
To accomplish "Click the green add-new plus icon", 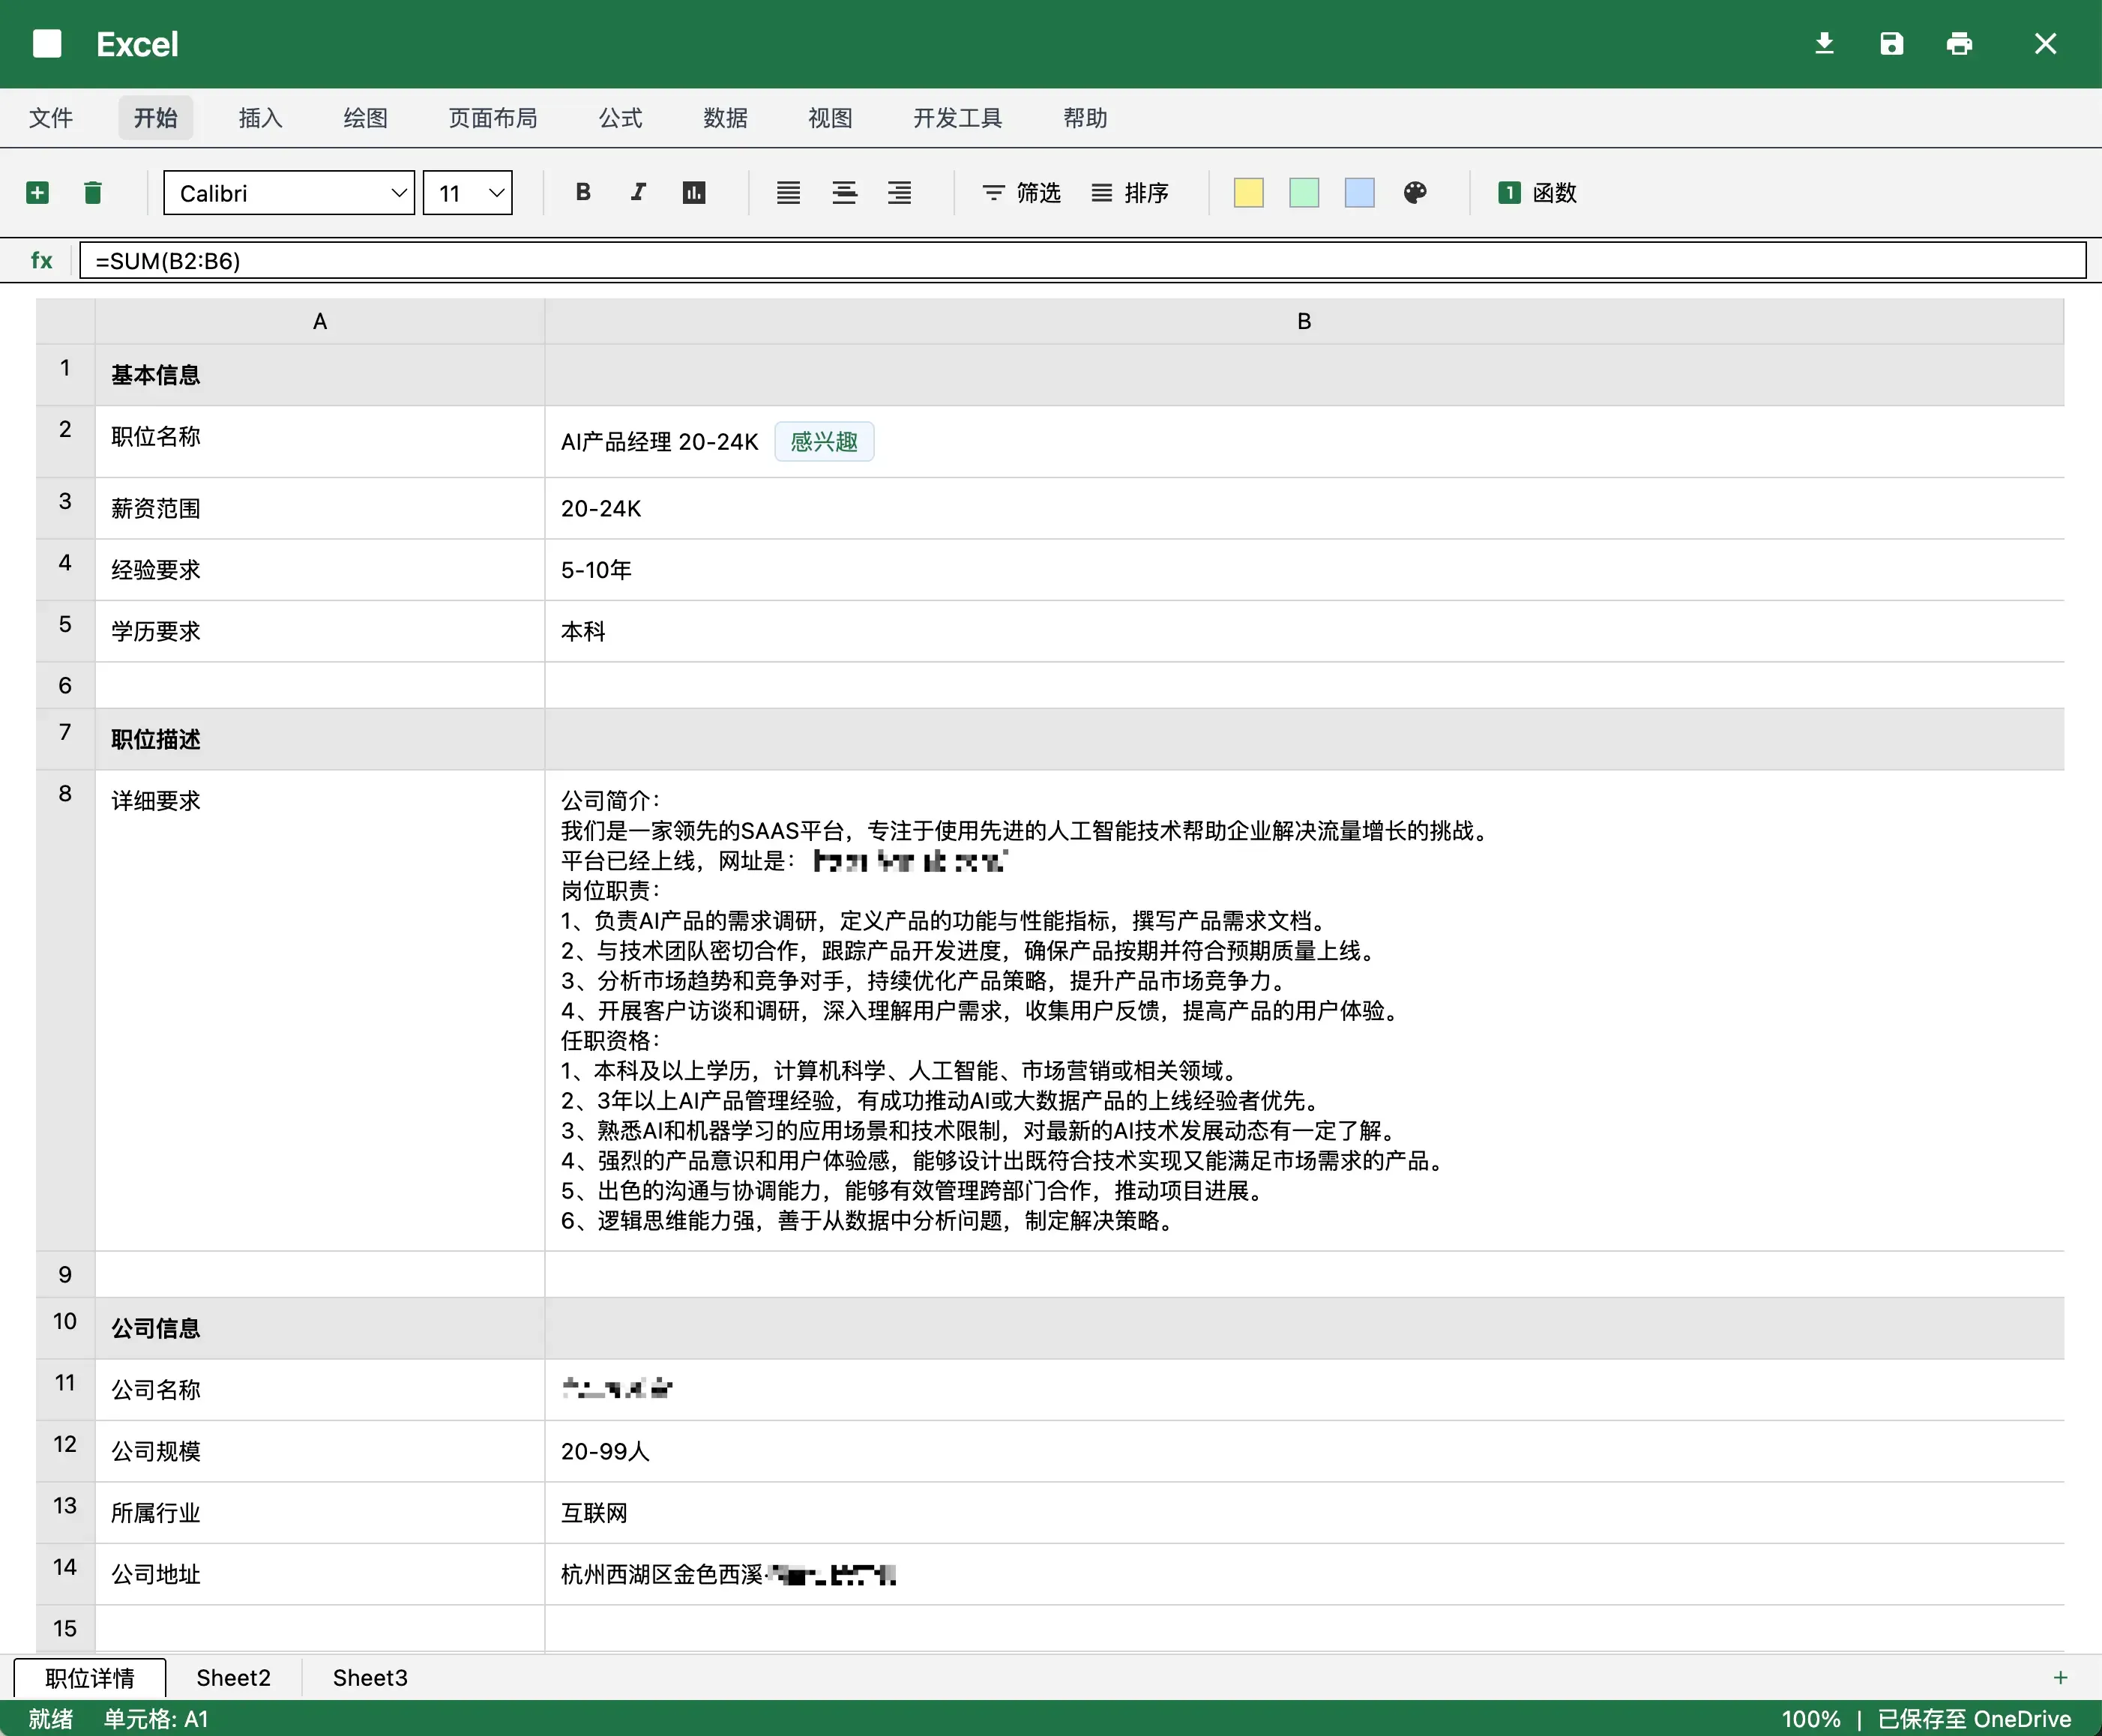I will (38, 192).
